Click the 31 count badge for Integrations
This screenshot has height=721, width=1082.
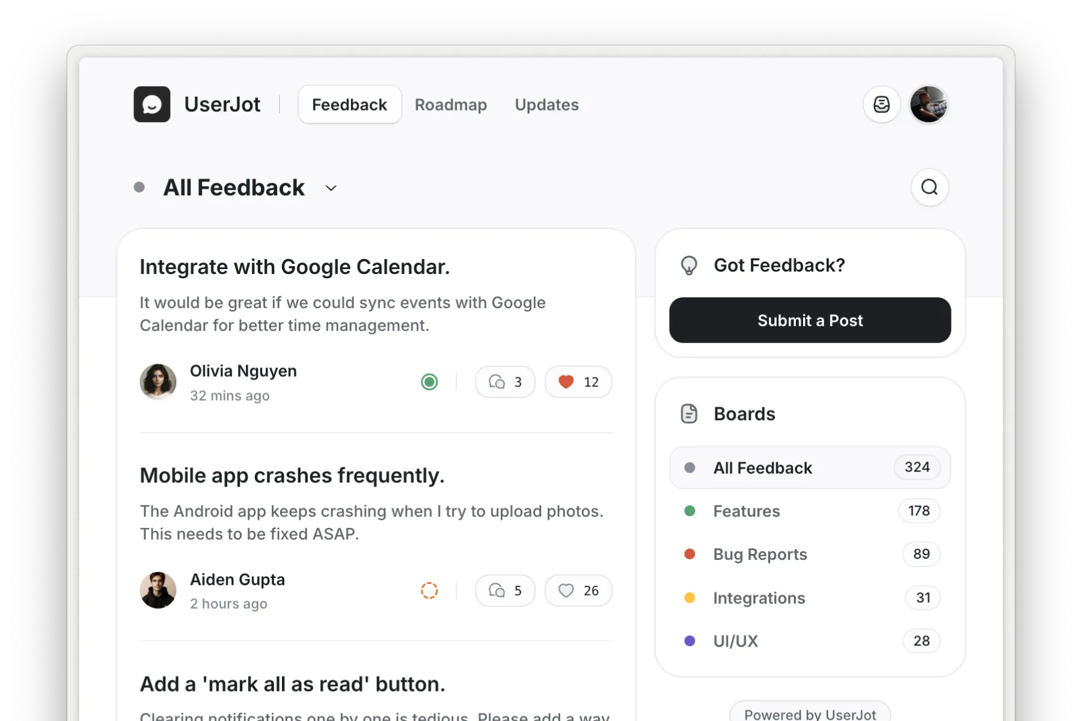click(x=923, y=598)
